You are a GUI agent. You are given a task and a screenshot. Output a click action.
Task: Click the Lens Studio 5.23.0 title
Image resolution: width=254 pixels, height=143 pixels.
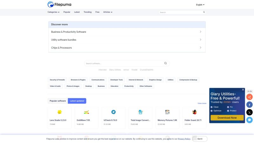pyautogui.click(x=58, y=120)
